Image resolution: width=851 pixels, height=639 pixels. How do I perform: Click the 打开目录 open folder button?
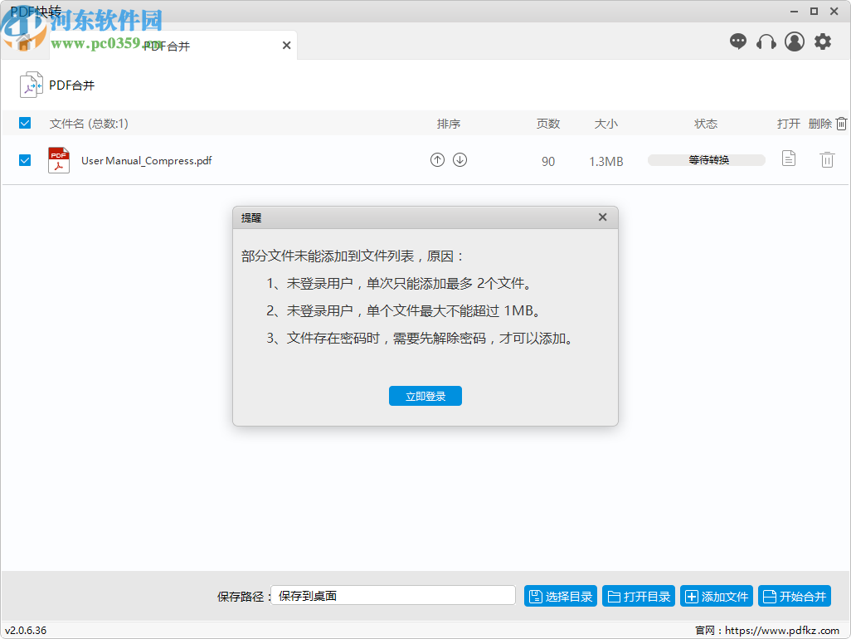click(x=638, y=595)
